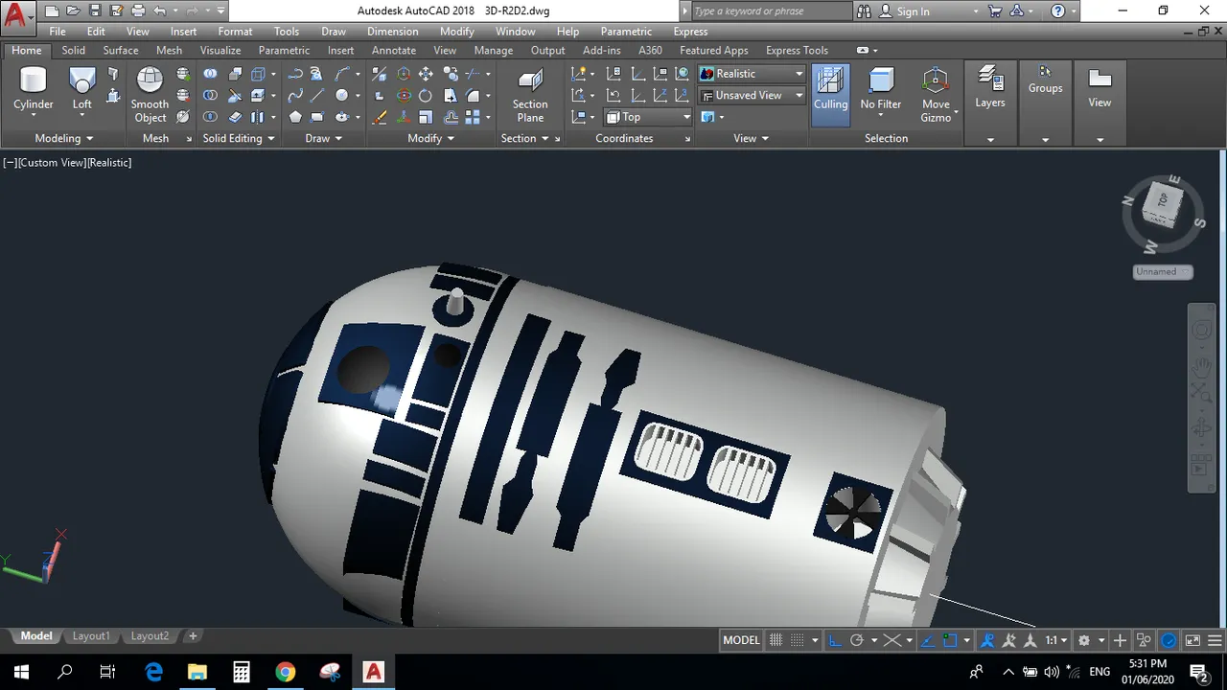Screen dimensions: 1227x690
Task: Click the 3D Mirror icon in Modify
Action: (x=380, y=74)
